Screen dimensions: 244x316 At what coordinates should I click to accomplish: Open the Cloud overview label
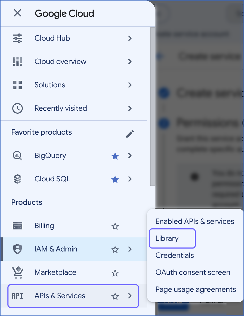60,62
